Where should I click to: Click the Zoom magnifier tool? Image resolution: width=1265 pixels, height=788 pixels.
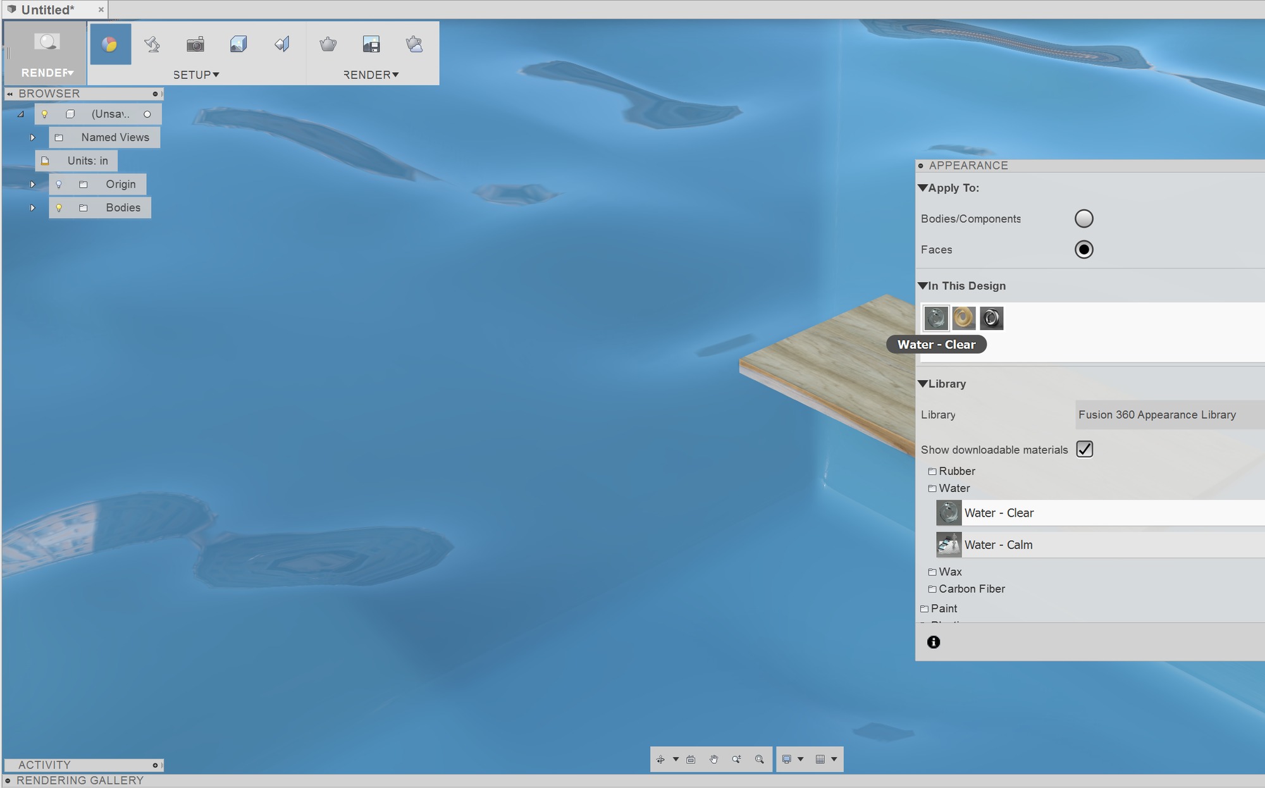(760, 759)
